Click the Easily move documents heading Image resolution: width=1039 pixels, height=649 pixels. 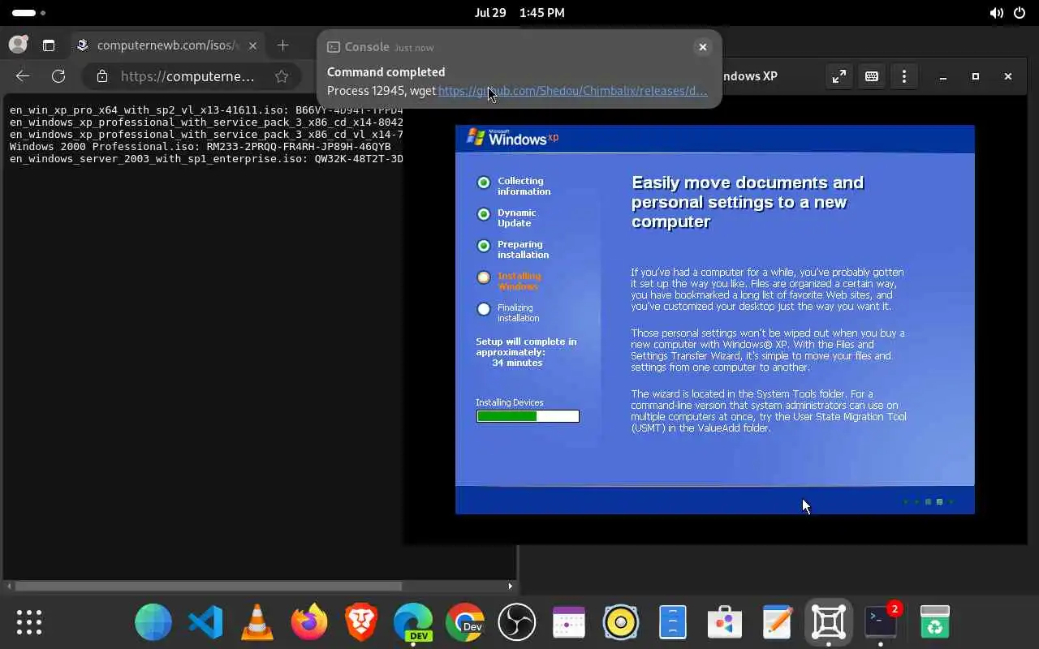(748, 202)
